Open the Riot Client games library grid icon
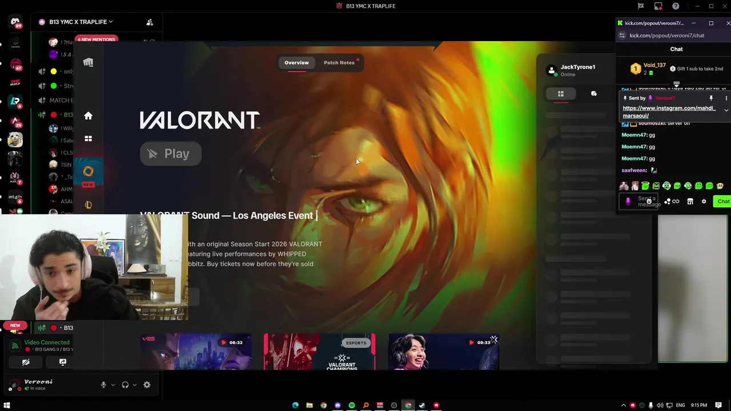 pyautogui.click(x=88, y=138)
